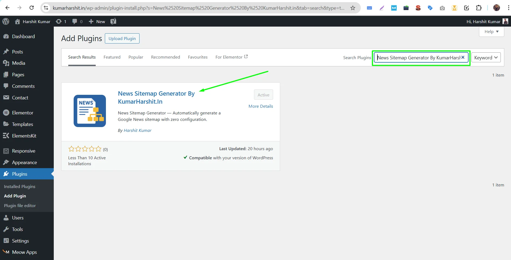Open Pages in sidebar

(x=27, y=75)
